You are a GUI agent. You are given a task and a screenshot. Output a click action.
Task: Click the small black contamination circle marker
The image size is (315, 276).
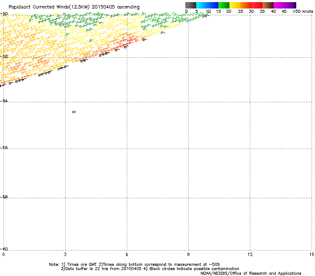click(x=74, y=112)
